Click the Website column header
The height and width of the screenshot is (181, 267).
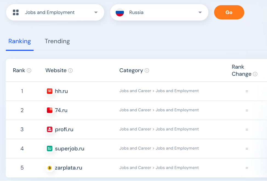[56, 71]
